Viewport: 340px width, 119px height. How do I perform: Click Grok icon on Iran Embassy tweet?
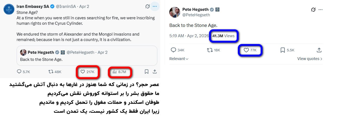tap(148, 6)
